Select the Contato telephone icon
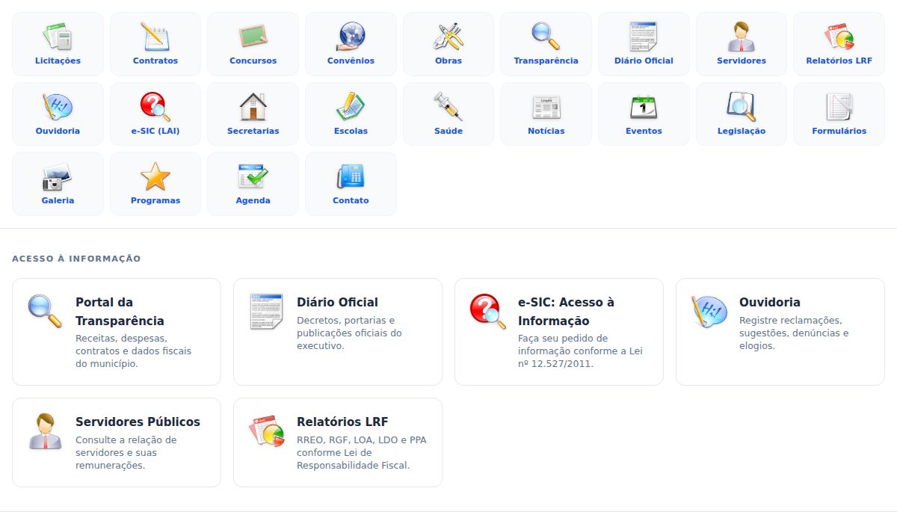The image size is (897, 512). tap(351, 176)
